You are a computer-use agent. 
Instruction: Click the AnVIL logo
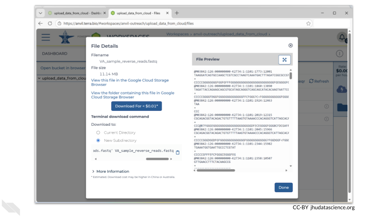[x=66, y=37]
